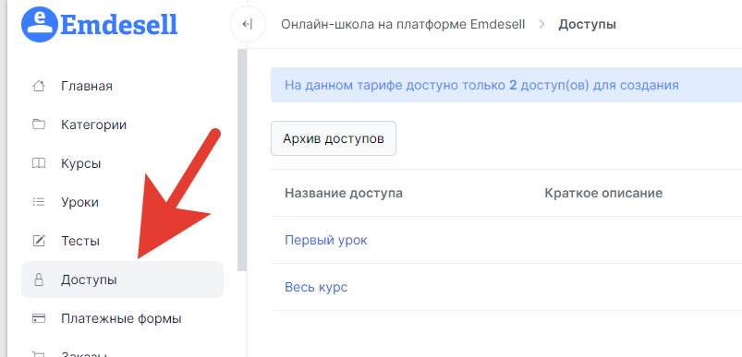The width and height of the screenshot is (742, 357).
Task: Click the Категории folder icon
Action: coord(39,125)
